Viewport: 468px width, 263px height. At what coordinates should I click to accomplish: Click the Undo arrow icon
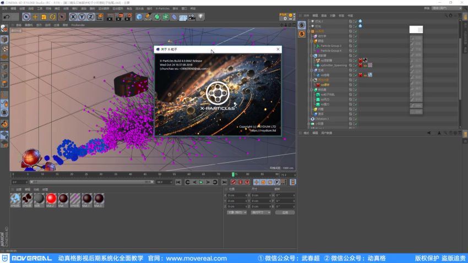tap(7, 17)
